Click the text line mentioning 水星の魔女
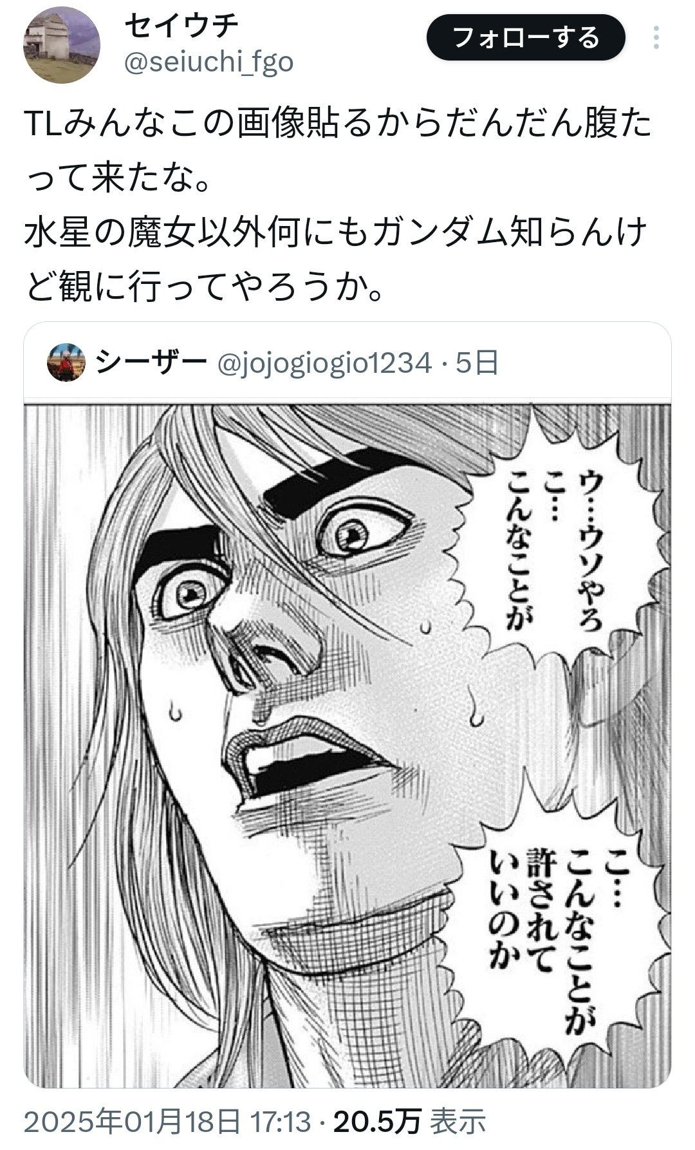Image resolution: width=695 pixels, height=1150 pixels. click(x=336, y=234)
